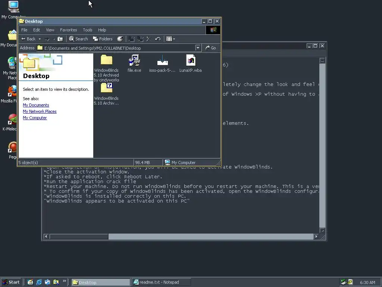Screen dimensions: 382x287
Task: Click the 6:30 AM clock
Action: click(x=367, y=283)
